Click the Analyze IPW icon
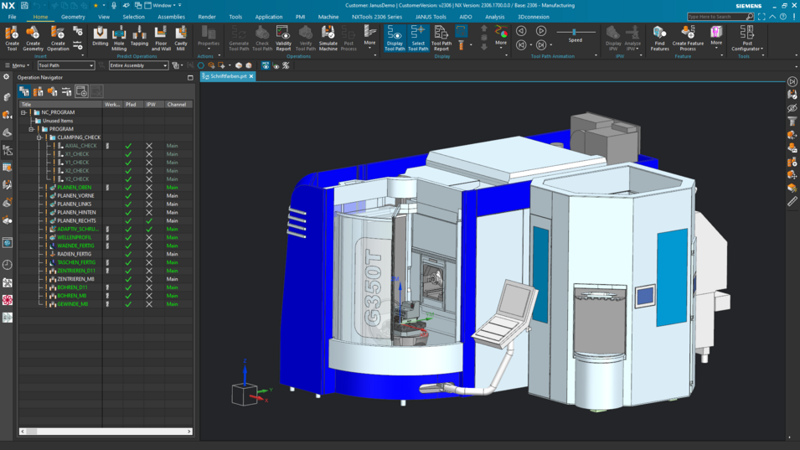The width and height of the screenshot is (800, 450). (632, 39)
